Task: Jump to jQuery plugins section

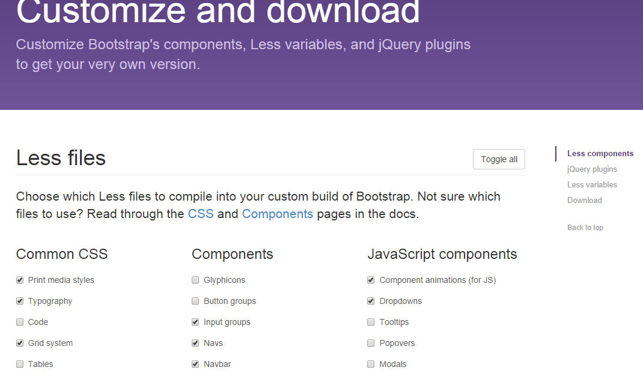Action: pos(591,169)
